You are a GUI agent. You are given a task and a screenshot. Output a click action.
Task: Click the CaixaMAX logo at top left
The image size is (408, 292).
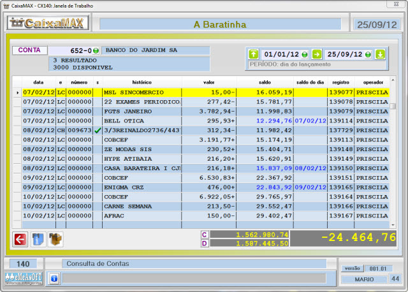[48, 24]
